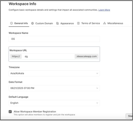
Task: Switch to the Custom Domain tab
Action: [x=42, y=23]
